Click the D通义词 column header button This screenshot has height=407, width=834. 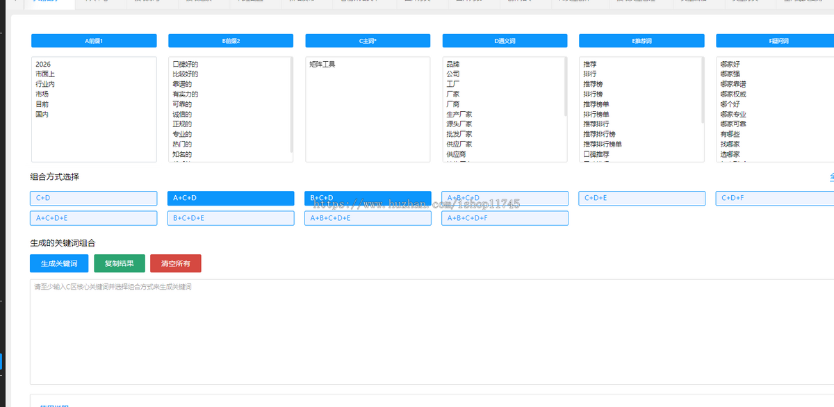pyautogui.click(x=505, y=41)
